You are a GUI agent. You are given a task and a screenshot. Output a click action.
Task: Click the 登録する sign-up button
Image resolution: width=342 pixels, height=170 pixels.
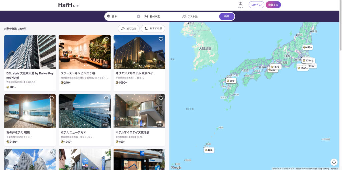coord(273,5)
